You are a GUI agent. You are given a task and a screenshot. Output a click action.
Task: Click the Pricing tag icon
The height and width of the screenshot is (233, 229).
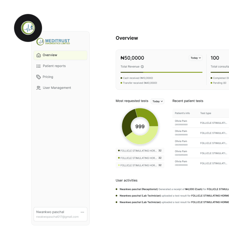(39, 77)
